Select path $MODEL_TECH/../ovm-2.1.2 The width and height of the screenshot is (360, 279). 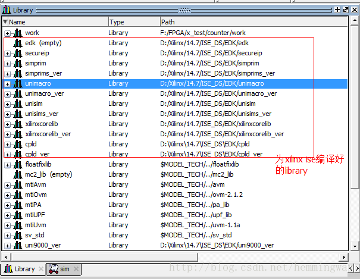pos(201,195)
